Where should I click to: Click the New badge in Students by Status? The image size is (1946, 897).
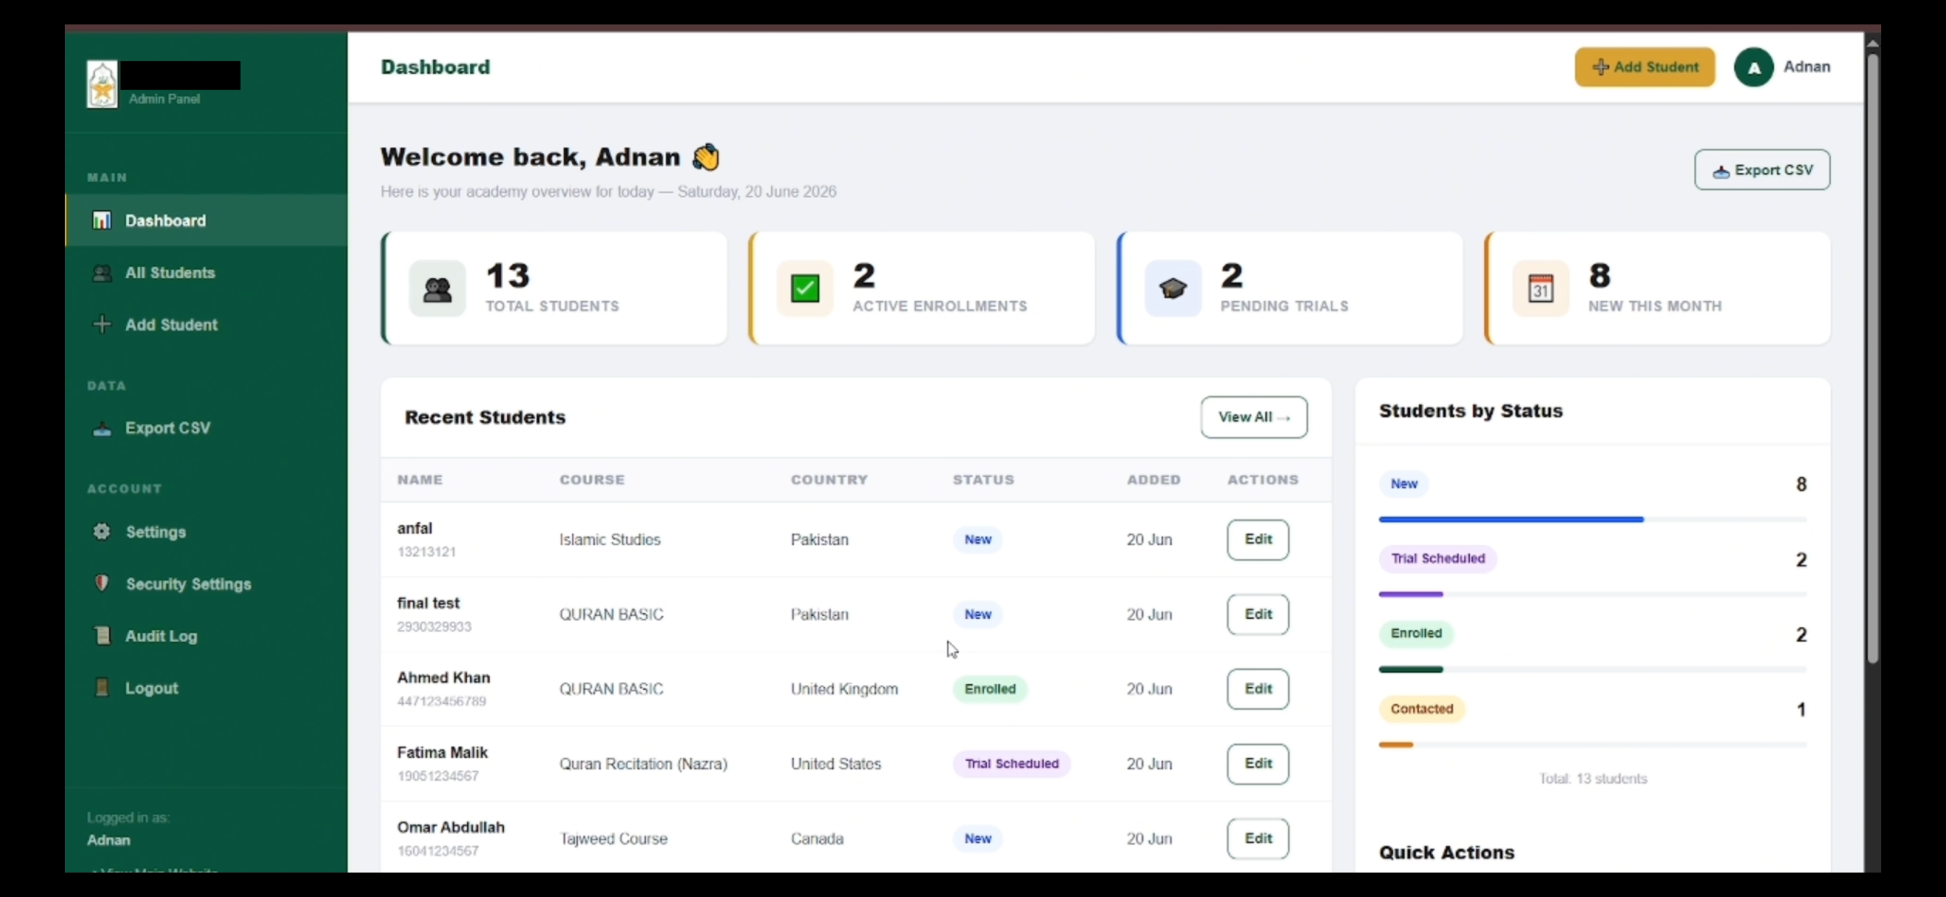click(x=1404, y=484)
